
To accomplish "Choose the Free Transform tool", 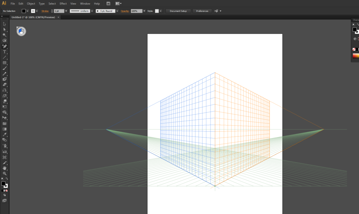I will (4, 107).
